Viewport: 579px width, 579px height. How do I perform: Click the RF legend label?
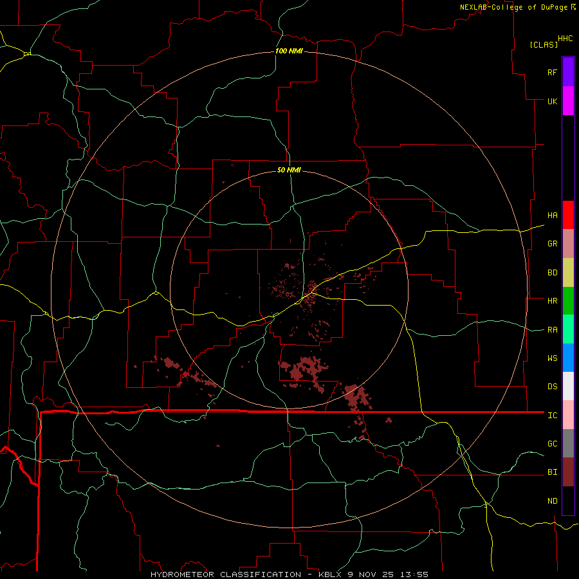click(x=552, y=72)
